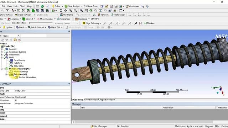Image resolution: width=228 pixels, height=128 pixels.
Task: Choose the Zoom tool magnifier with plus
Action: click(x=71, y=10)
